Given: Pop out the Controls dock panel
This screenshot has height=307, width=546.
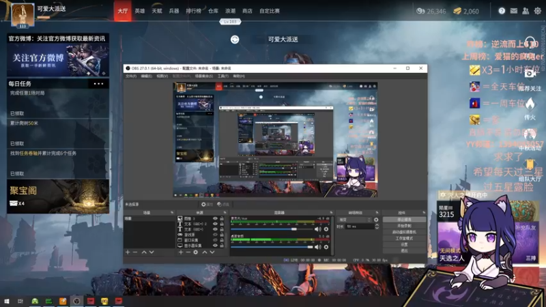Looking at the screenshot, I should (424, 212).
